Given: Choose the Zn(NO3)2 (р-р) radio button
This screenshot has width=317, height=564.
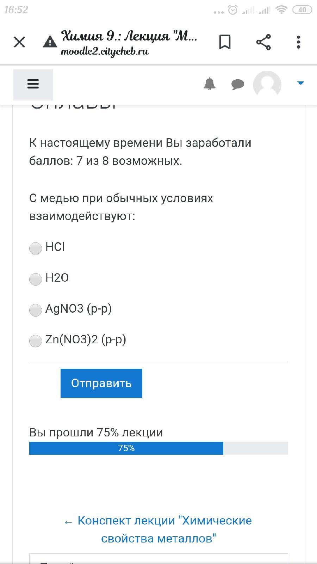Looking at the screenshot, I should 35,341.
